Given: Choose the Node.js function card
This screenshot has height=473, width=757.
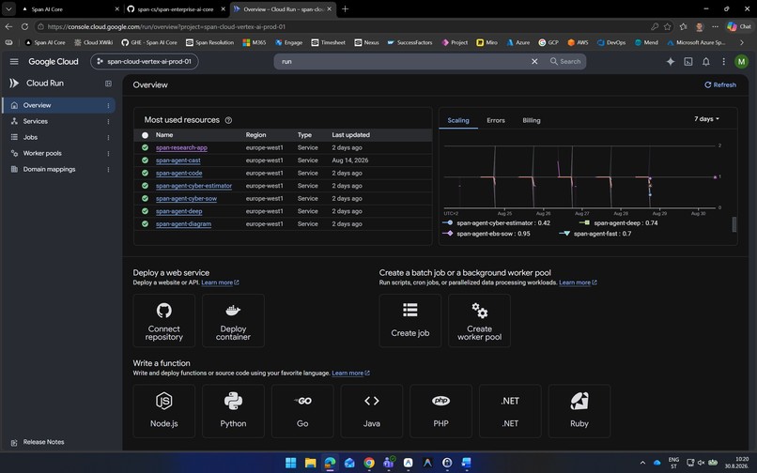Looking at the screenshot, I should pyautogui.click(x=163, y=411).
